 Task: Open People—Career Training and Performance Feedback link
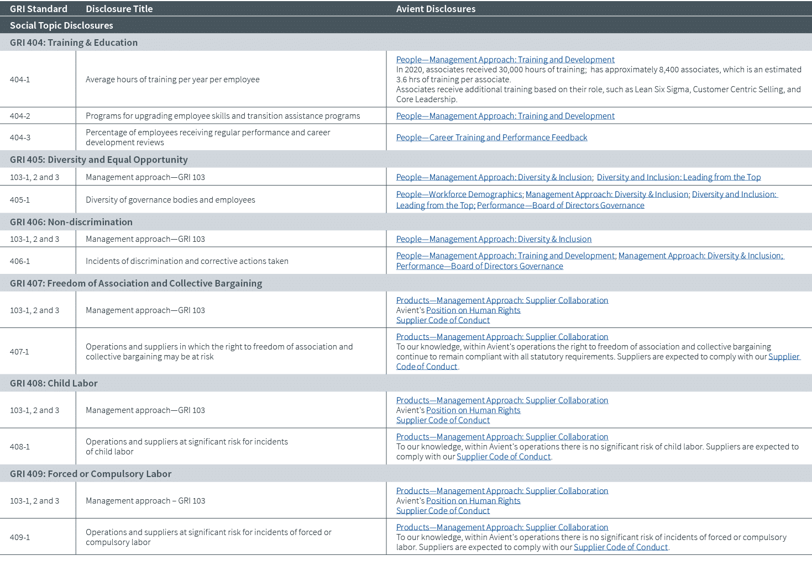pos(491,137)
